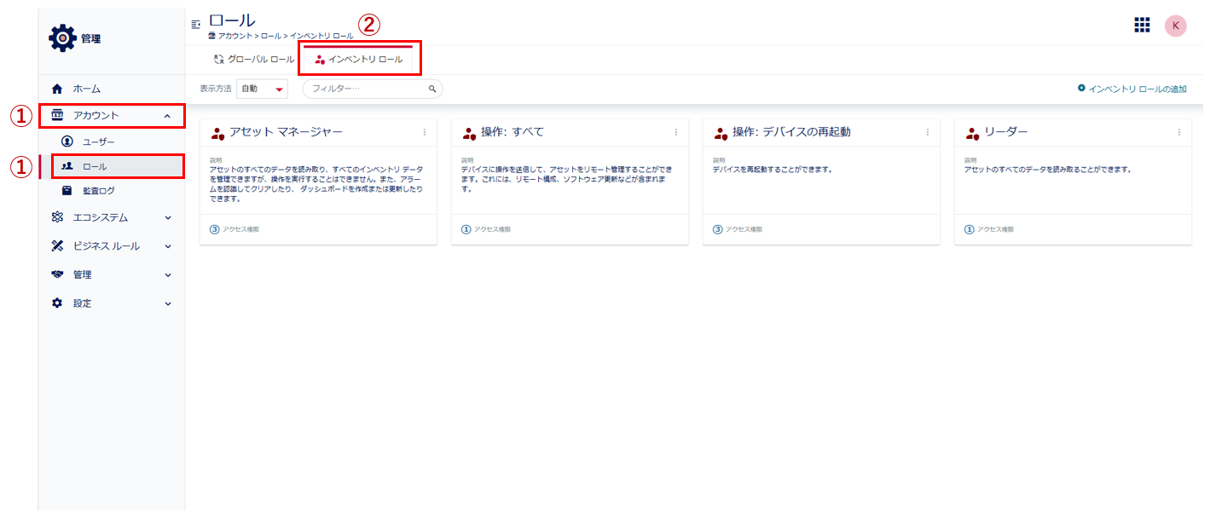Expand the 設定 menu section
Screen dimensions: 1210x525
pyautogui.click(x=168, y=303)
